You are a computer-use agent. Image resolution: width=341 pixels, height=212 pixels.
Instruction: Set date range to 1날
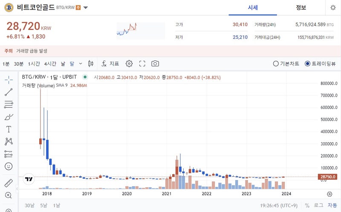pyautogui.click(x=57, y=205)
